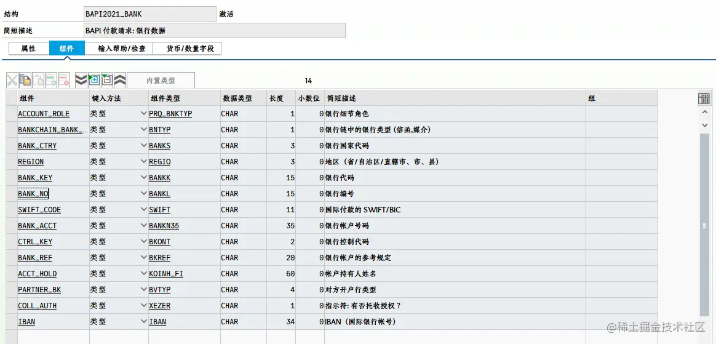
Task: Open component type PRQ_BNKTYP link
Action: (170, 114)
